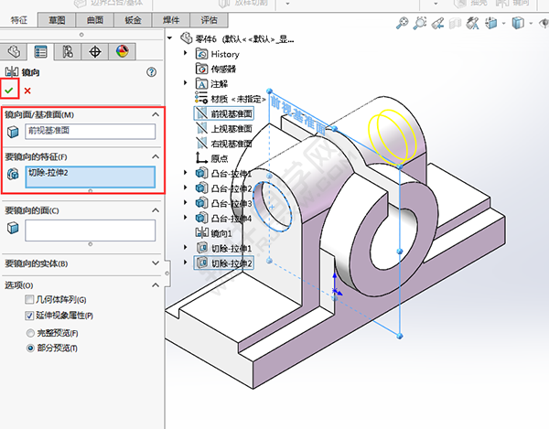This screenshot has width=549, height=429.
Task: Switch to PropertyManager tab
Action: tap(40, 51)
